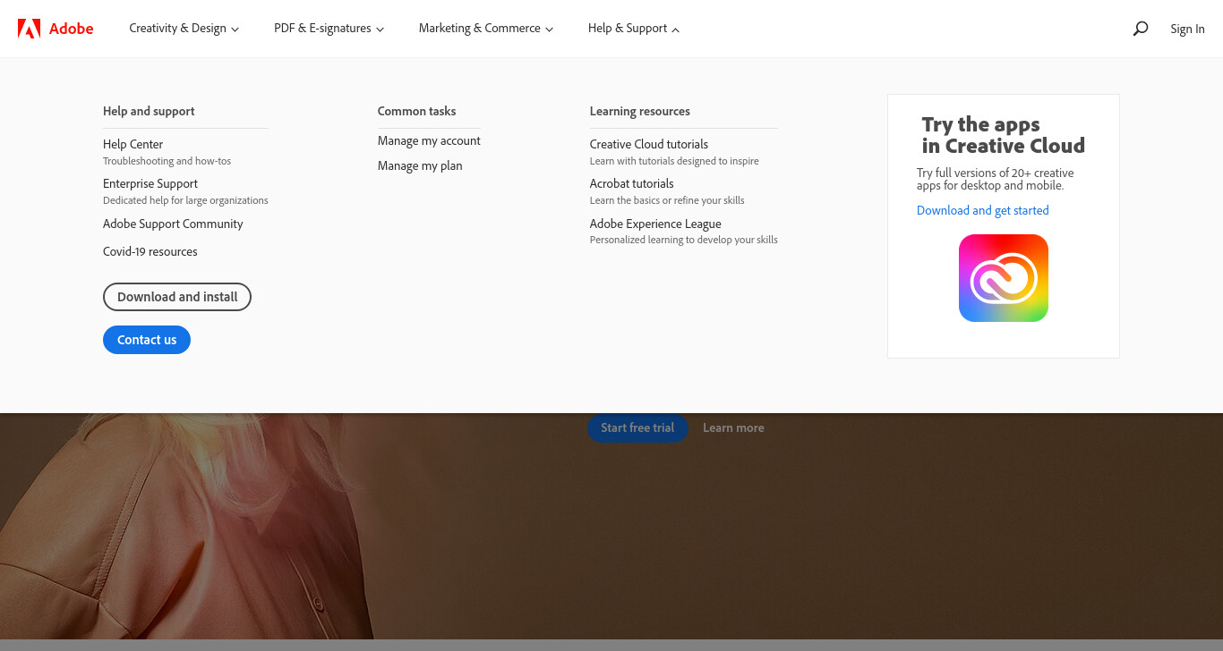The width and height of the screenshot is (1223, 651).
Task: Click the Help and support heading
Action: [149, 111]
